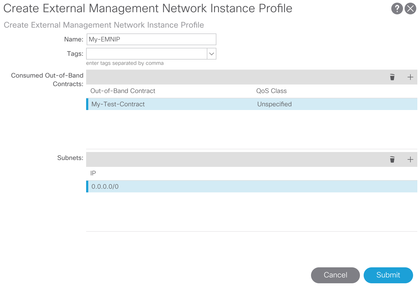The image size is (420, 287).
Task: Open the help question mark icon
Action: pos(397,9)
